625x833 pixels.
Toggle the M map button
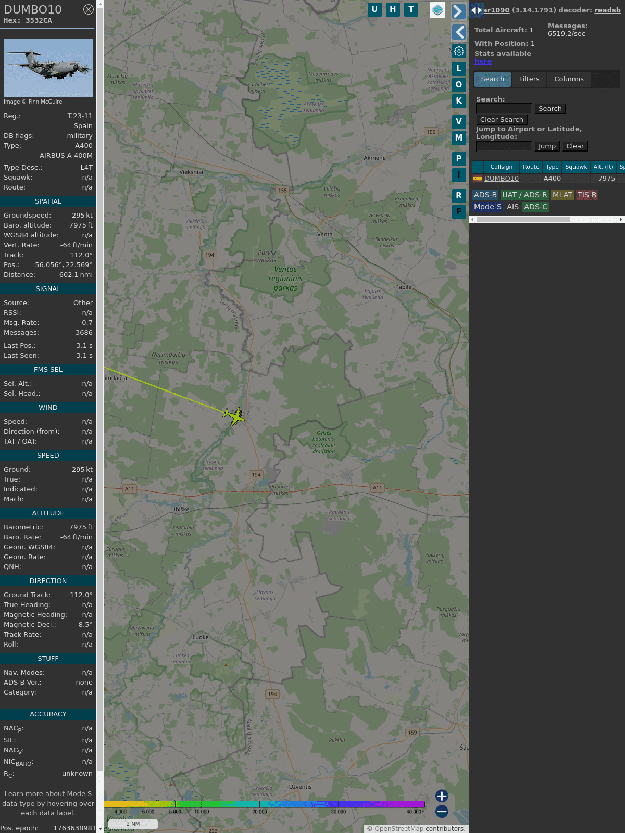tap(459, 138)
